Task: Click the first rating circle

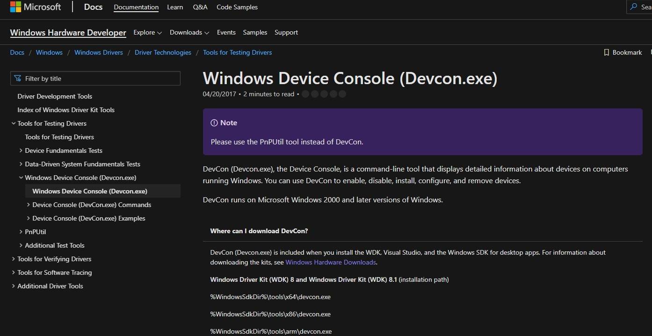Action: pos(305,94)
